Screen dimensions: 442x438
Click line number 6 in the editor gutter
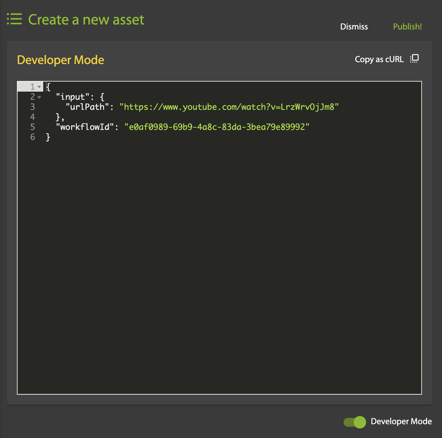pos(33,137)
